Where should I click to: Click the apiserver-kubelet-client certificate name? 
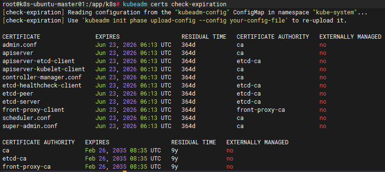coord(44,69)
